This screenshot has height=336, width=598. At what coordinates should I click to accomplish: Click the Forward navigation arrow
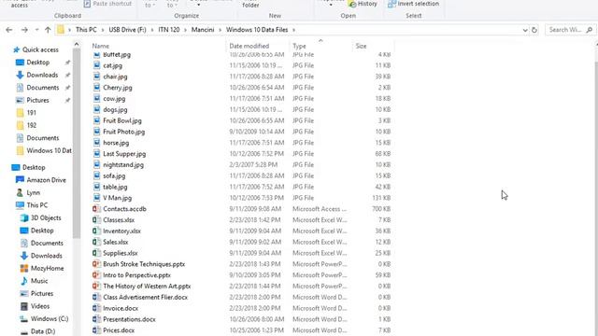[x=24, y=30]
